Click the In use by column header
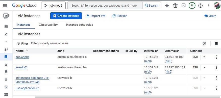This screenshot has width=221, height=98. click(x=131, y=51)
